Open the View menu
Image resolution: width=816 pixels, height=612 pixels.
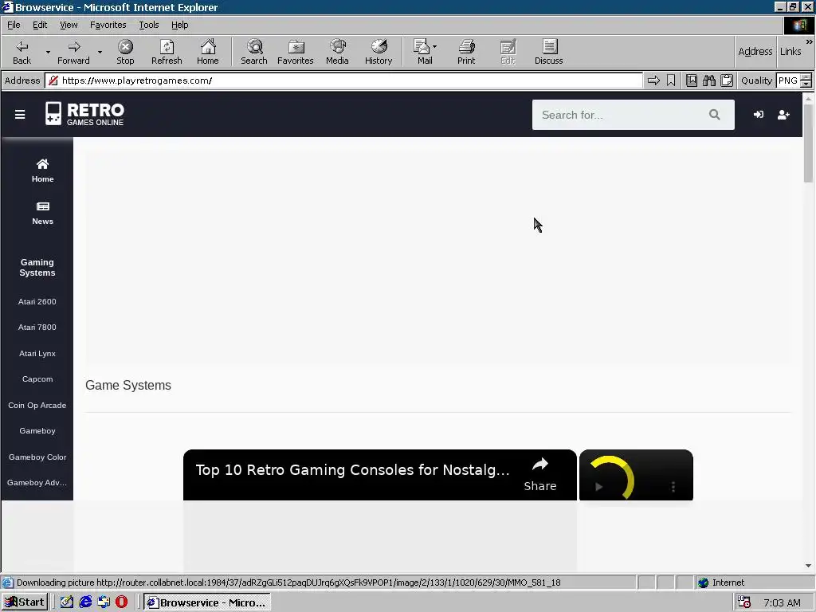[x=69, y=25]
